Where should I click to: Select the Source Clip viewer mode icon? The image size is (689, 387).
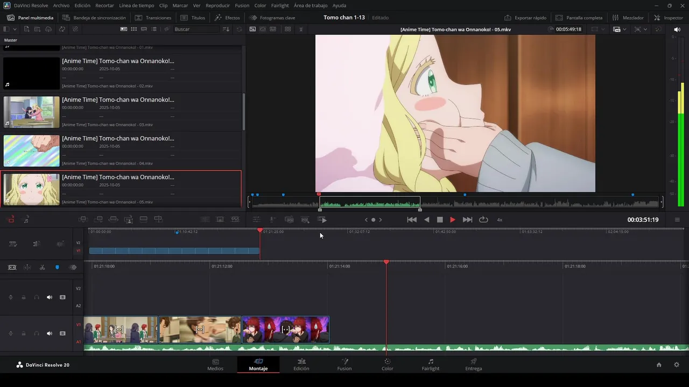click(x=251, y=29)
